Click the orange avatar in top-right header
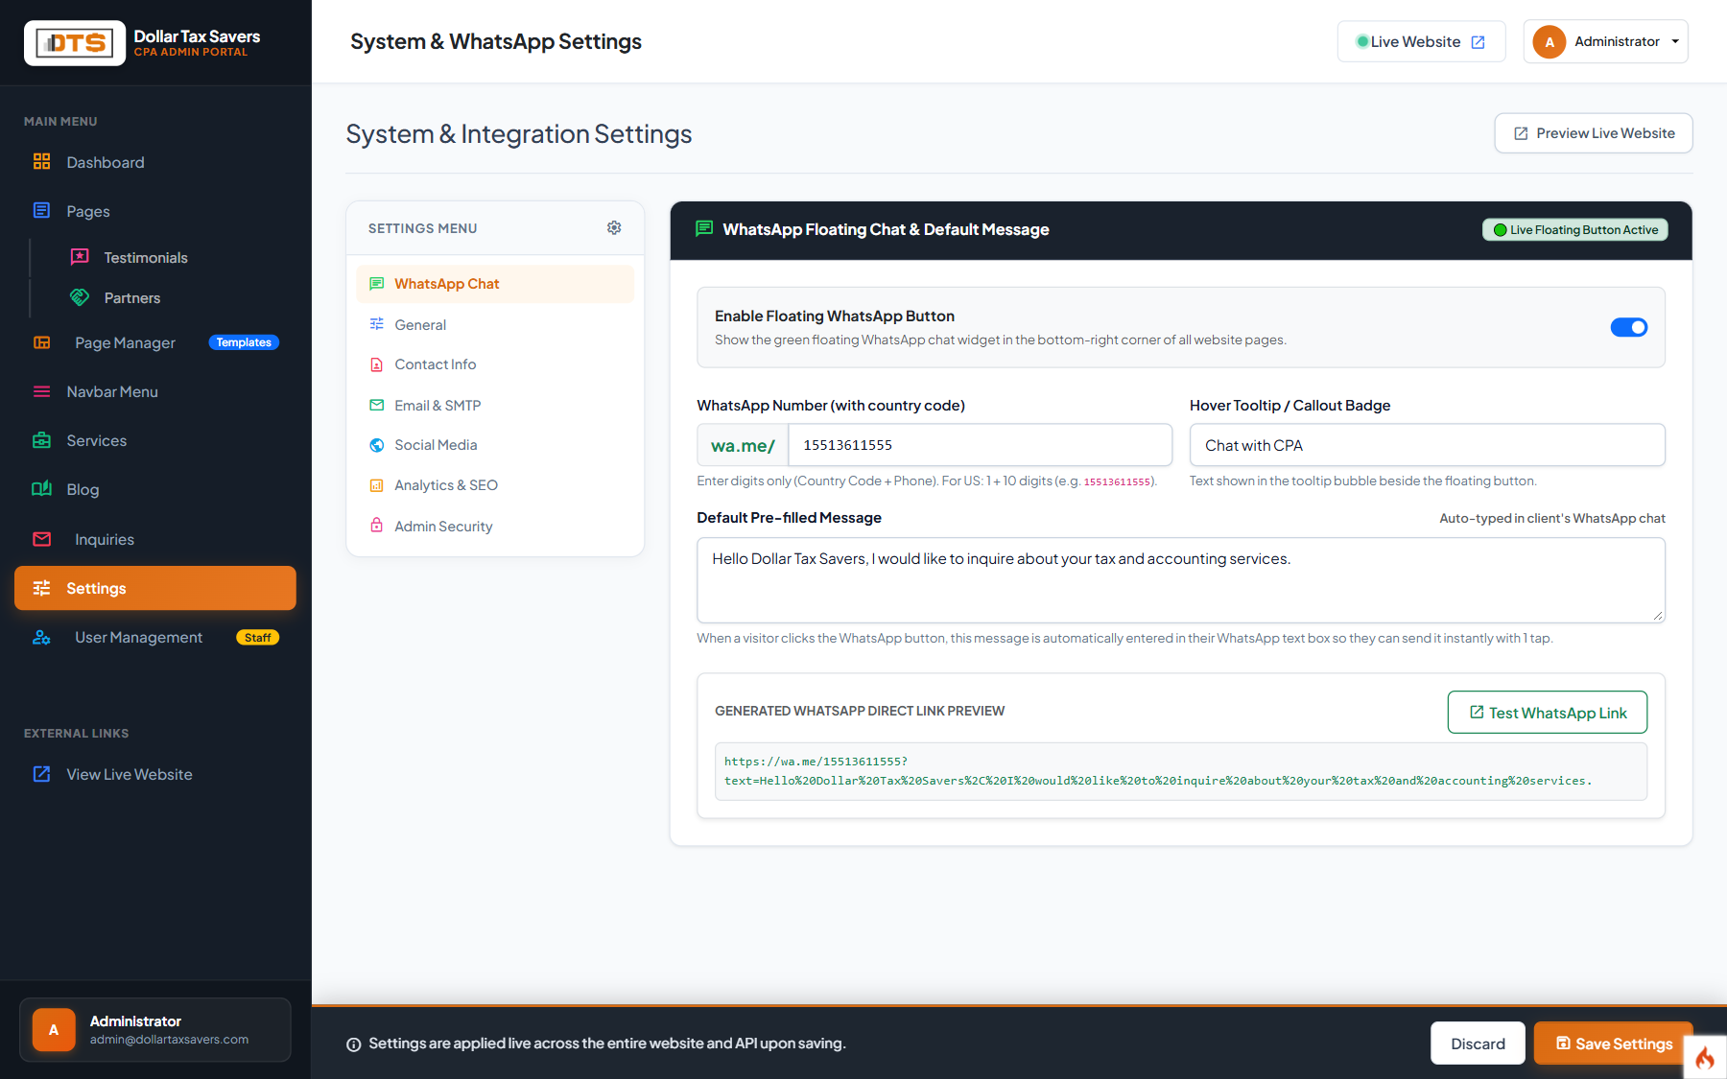1727x1079 pixels. point(1549,41)
